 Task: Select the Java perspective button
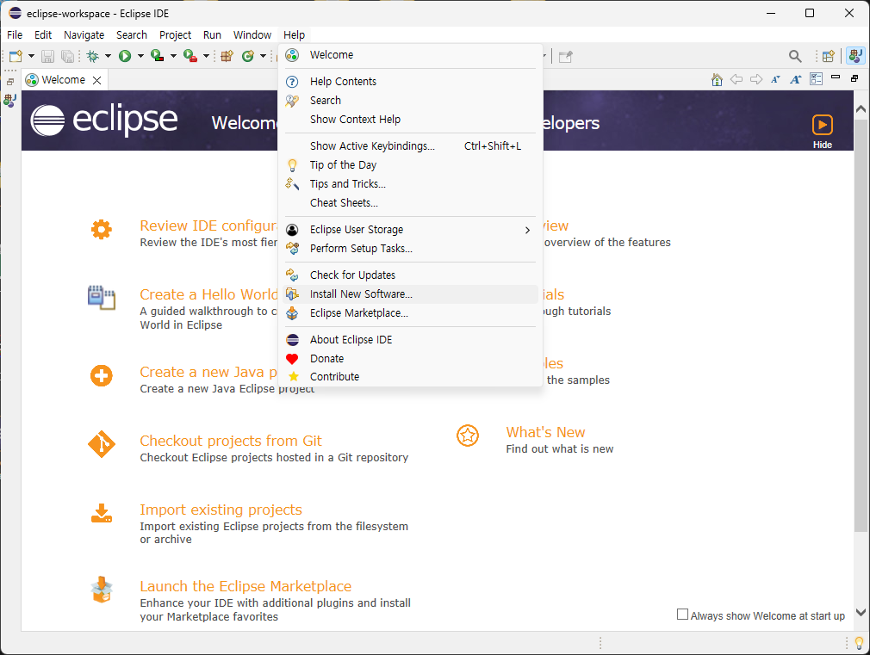(855, 56)
